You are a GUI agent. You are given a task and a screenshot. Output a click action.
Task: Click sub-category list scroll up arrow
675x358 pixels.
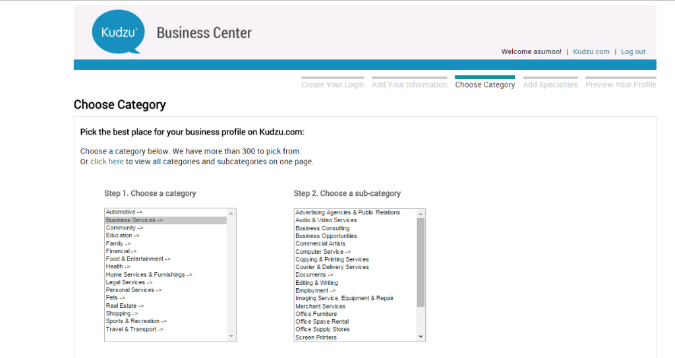click(x=421, y=214)
